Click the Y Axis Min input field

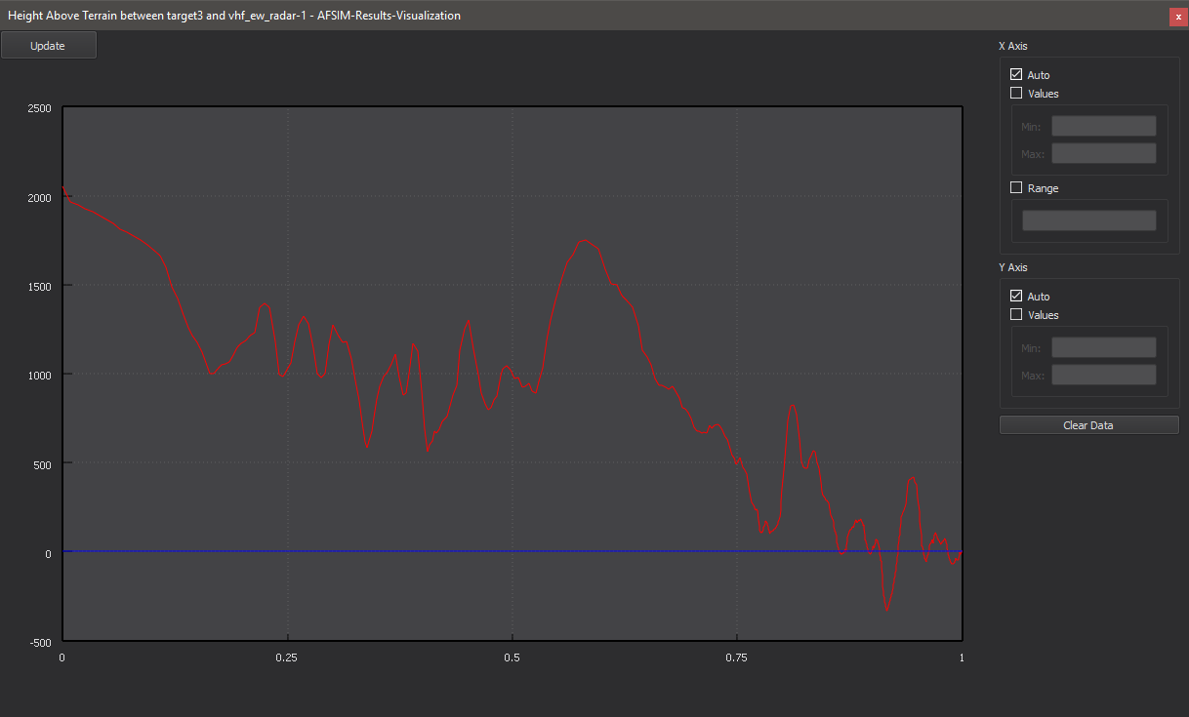tap(1103, 347)
